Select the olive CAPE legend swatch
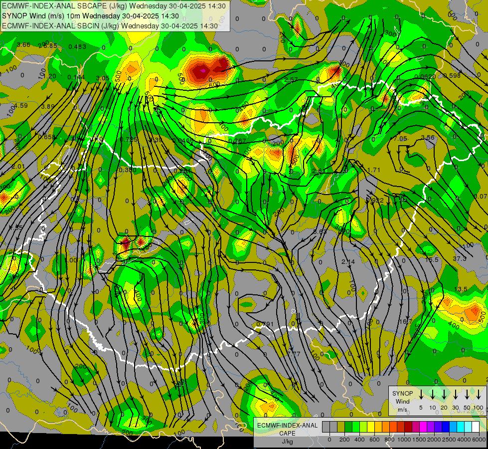488x449 pixels. pos(341,427)
